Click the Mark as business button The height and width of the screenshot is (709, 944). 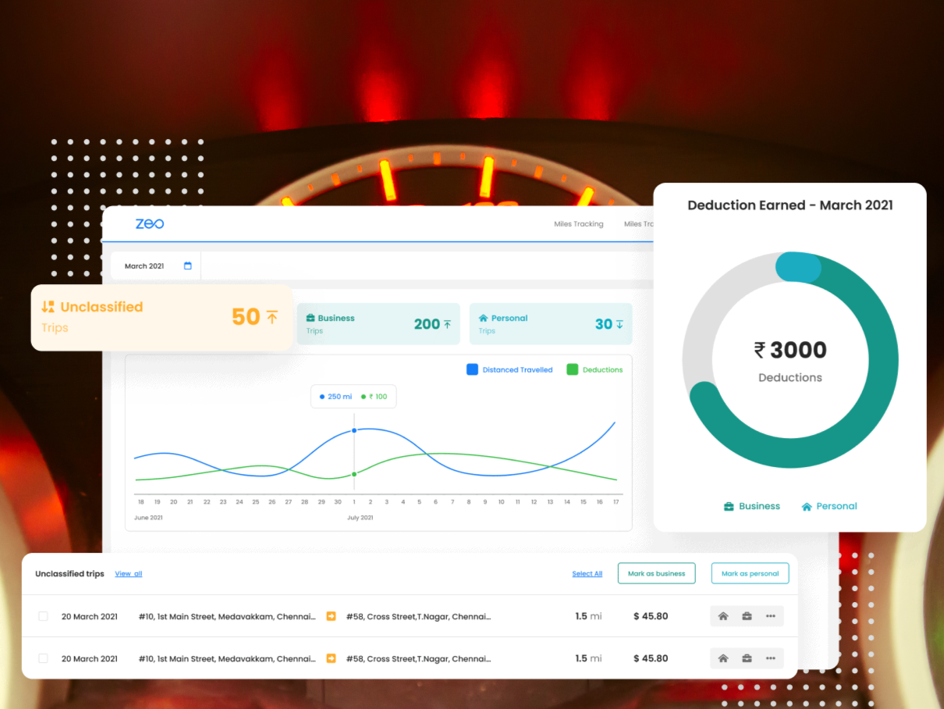click(x=656, y=573)
